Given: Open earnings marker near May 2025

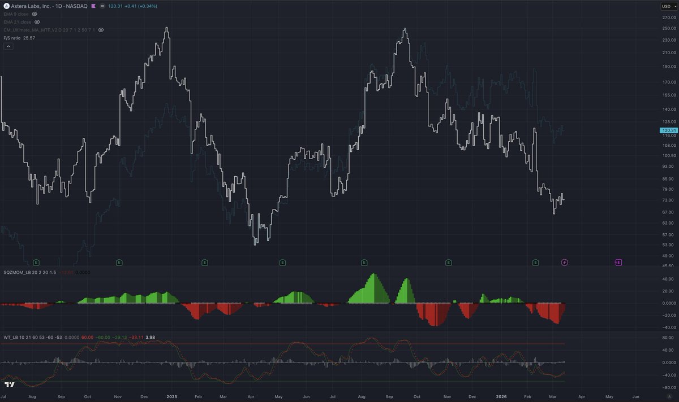Looking at the screenshot, I should (282, 262).
